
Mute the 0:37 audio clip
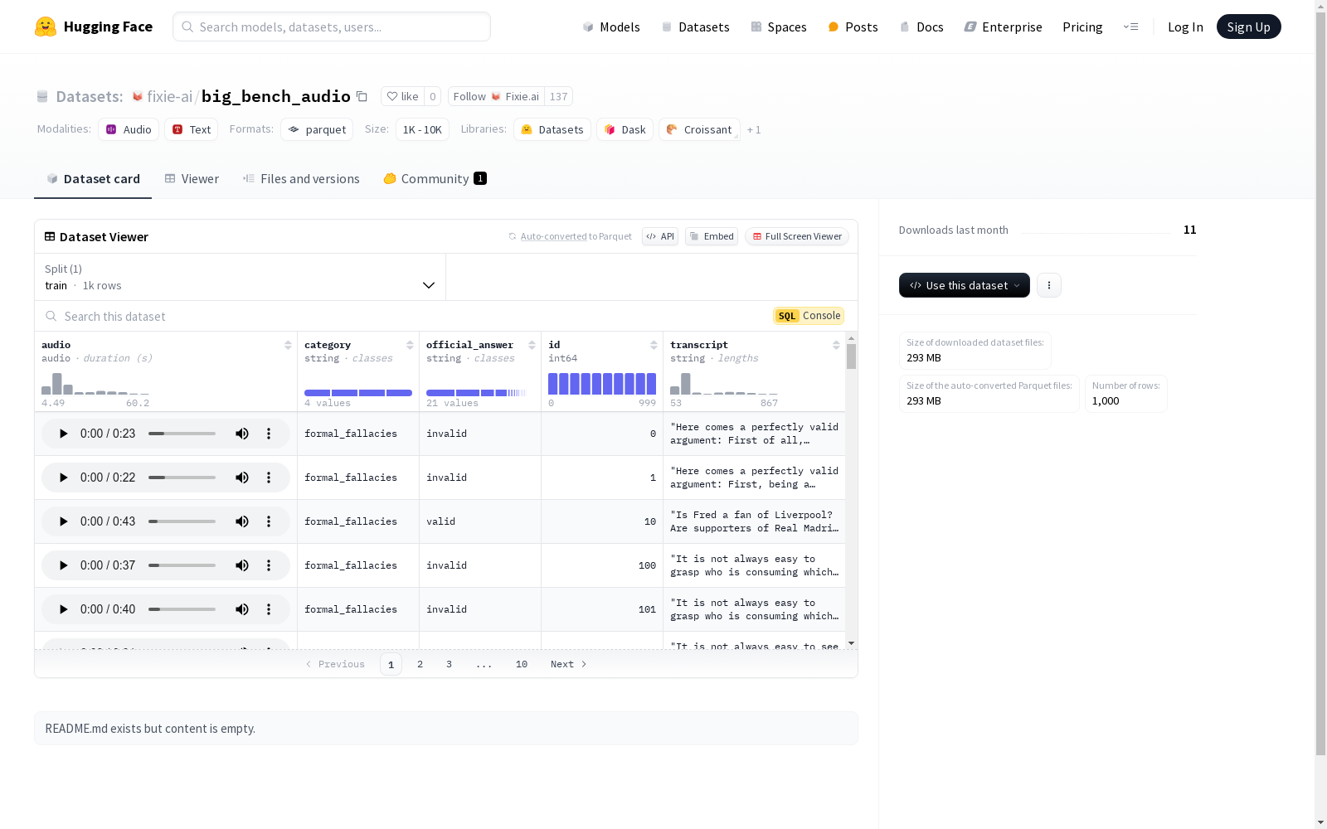(242, 565)
